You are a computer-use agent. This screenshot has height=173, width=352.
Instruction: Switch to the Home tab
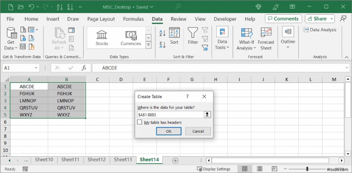[31, 19]
